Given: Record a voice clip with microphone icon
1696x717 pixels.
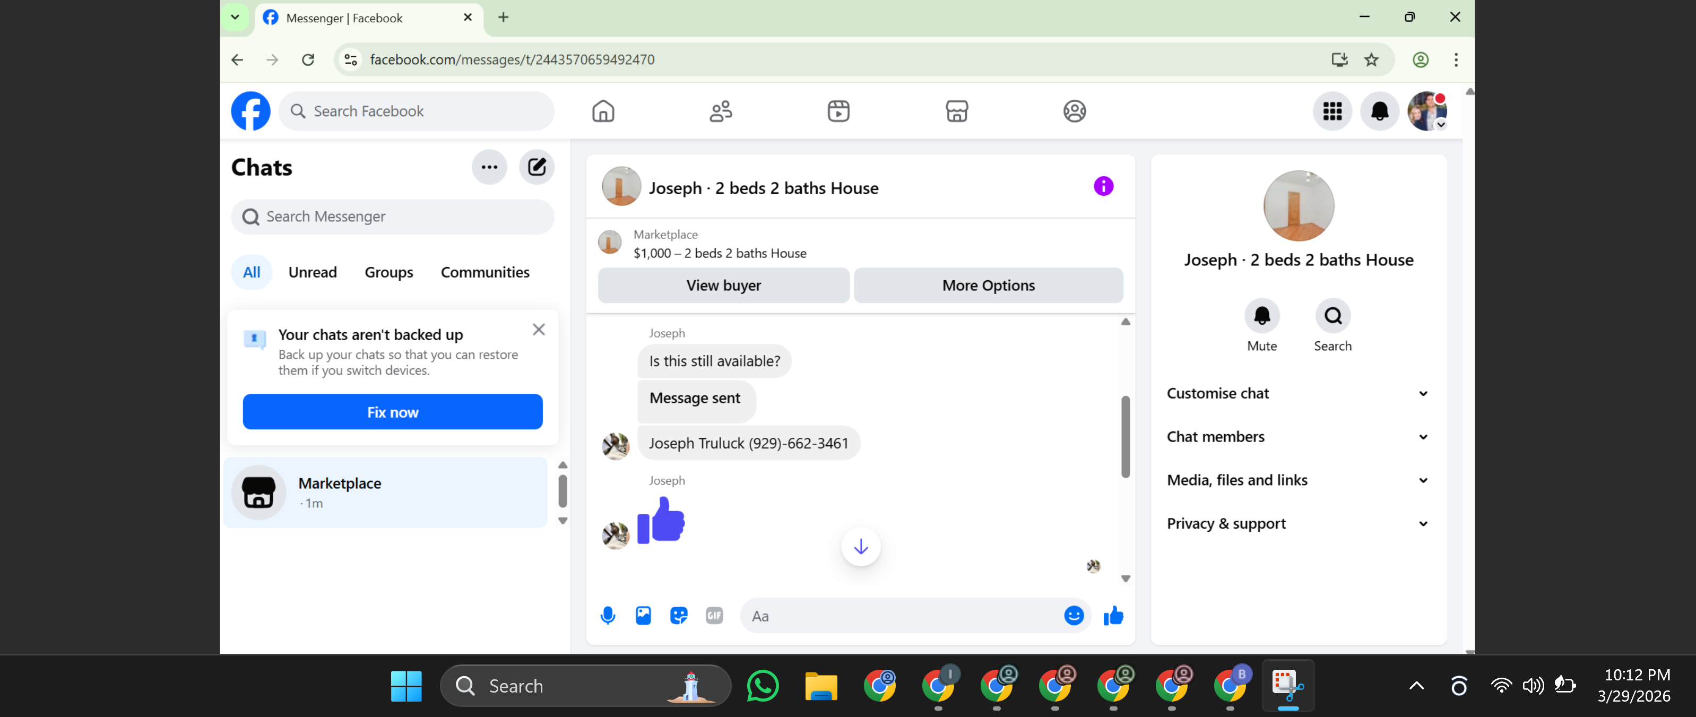Looking at the screenshot, I should coord(608,616).
